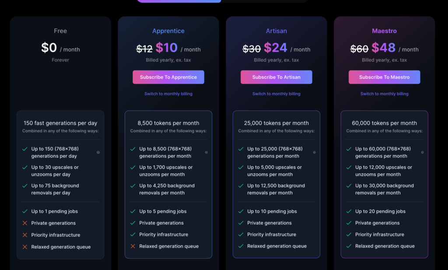The image size is (448, 270).
Task: Click checkmark beside Artisan Relaxed generation queue
Action: click(x=241, y=246)
